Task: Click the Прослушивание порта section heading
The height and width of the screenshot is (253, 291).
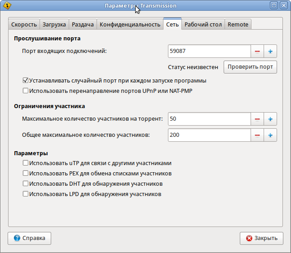Action: pos(47,39)
